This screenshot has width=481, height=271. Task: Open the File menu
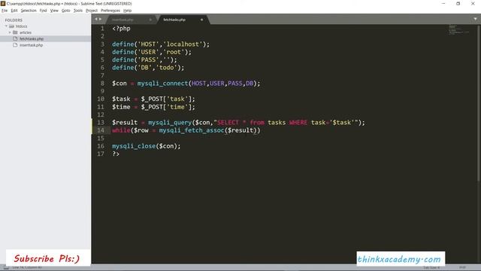5,11
